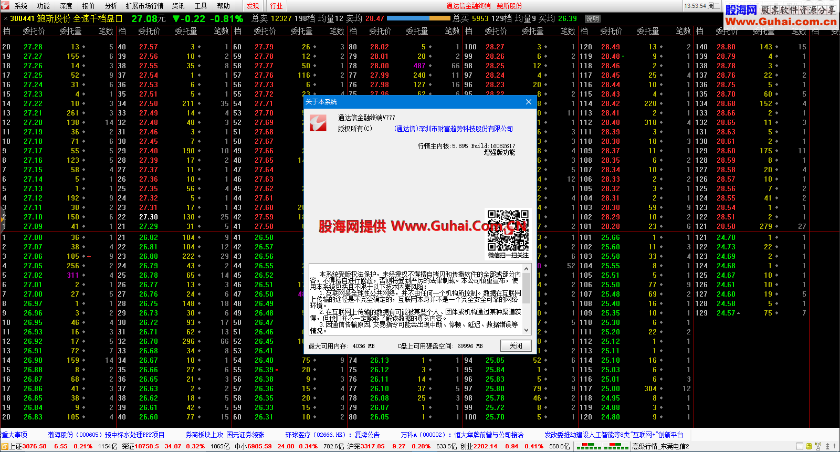Click the red-green server load indicator
The height and width of the screenshot is (452, 840).
pos(603,447)
